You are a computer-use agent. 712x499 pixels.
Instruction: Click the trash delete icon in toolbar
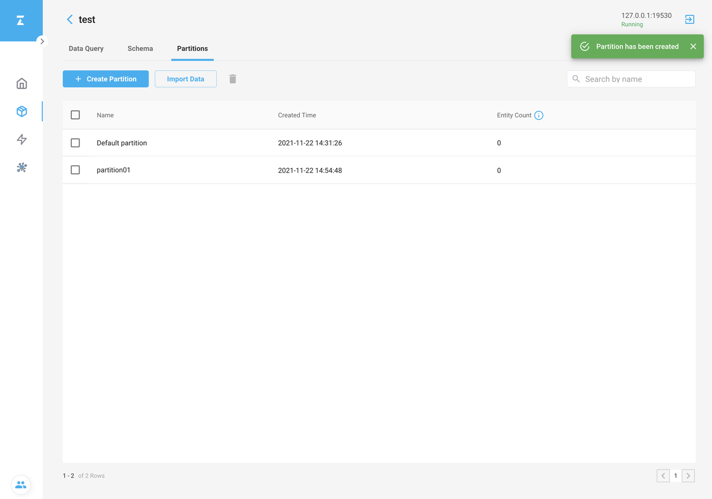[x=233, y=79]
